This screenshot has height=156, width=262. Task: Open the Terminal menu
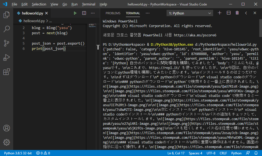click(x=89, y=4)
